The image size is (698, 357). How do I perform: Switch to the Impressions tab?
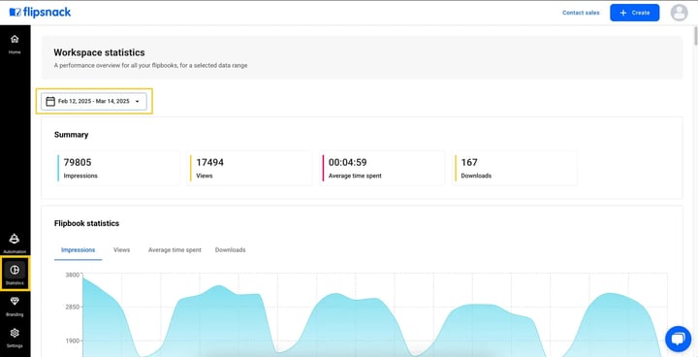coord(78,250)
